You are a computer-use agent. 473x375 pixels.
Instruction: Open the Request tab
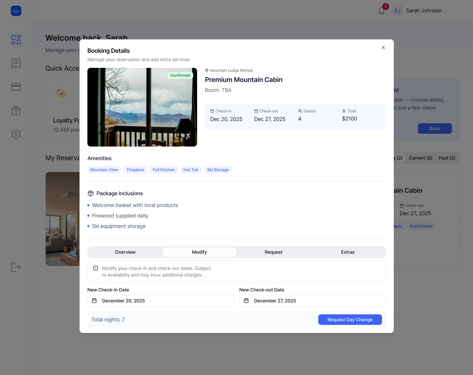point(273,252)
